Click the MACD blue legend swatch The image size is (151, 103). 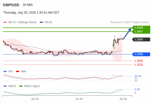(5, 86)
